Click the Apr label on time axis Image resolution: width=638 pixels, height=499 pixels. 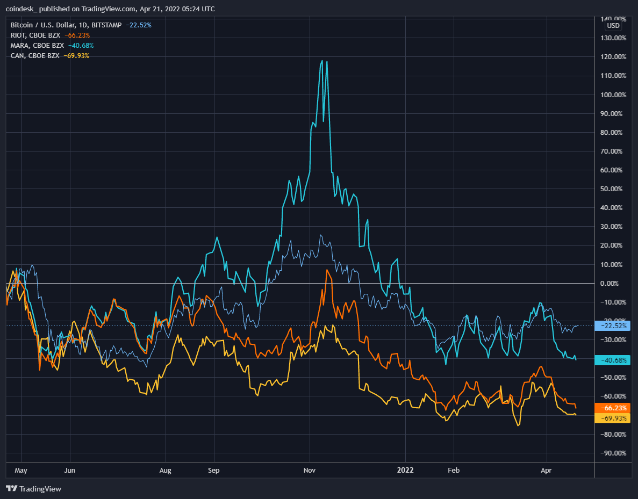tap(546, 470)
